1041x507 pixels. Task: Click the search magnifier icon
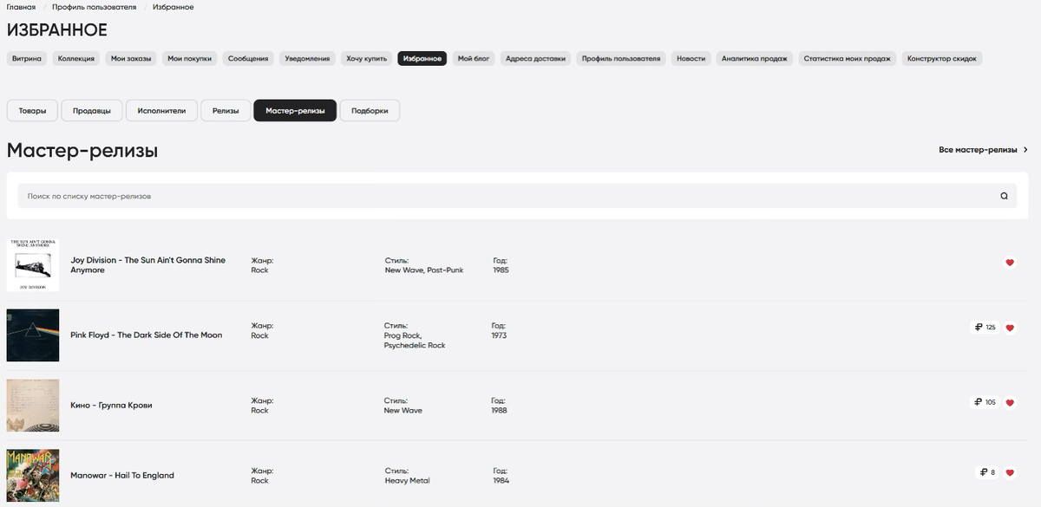point(1004,196)
